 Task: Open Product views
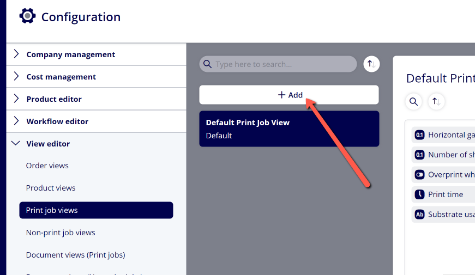51,188
